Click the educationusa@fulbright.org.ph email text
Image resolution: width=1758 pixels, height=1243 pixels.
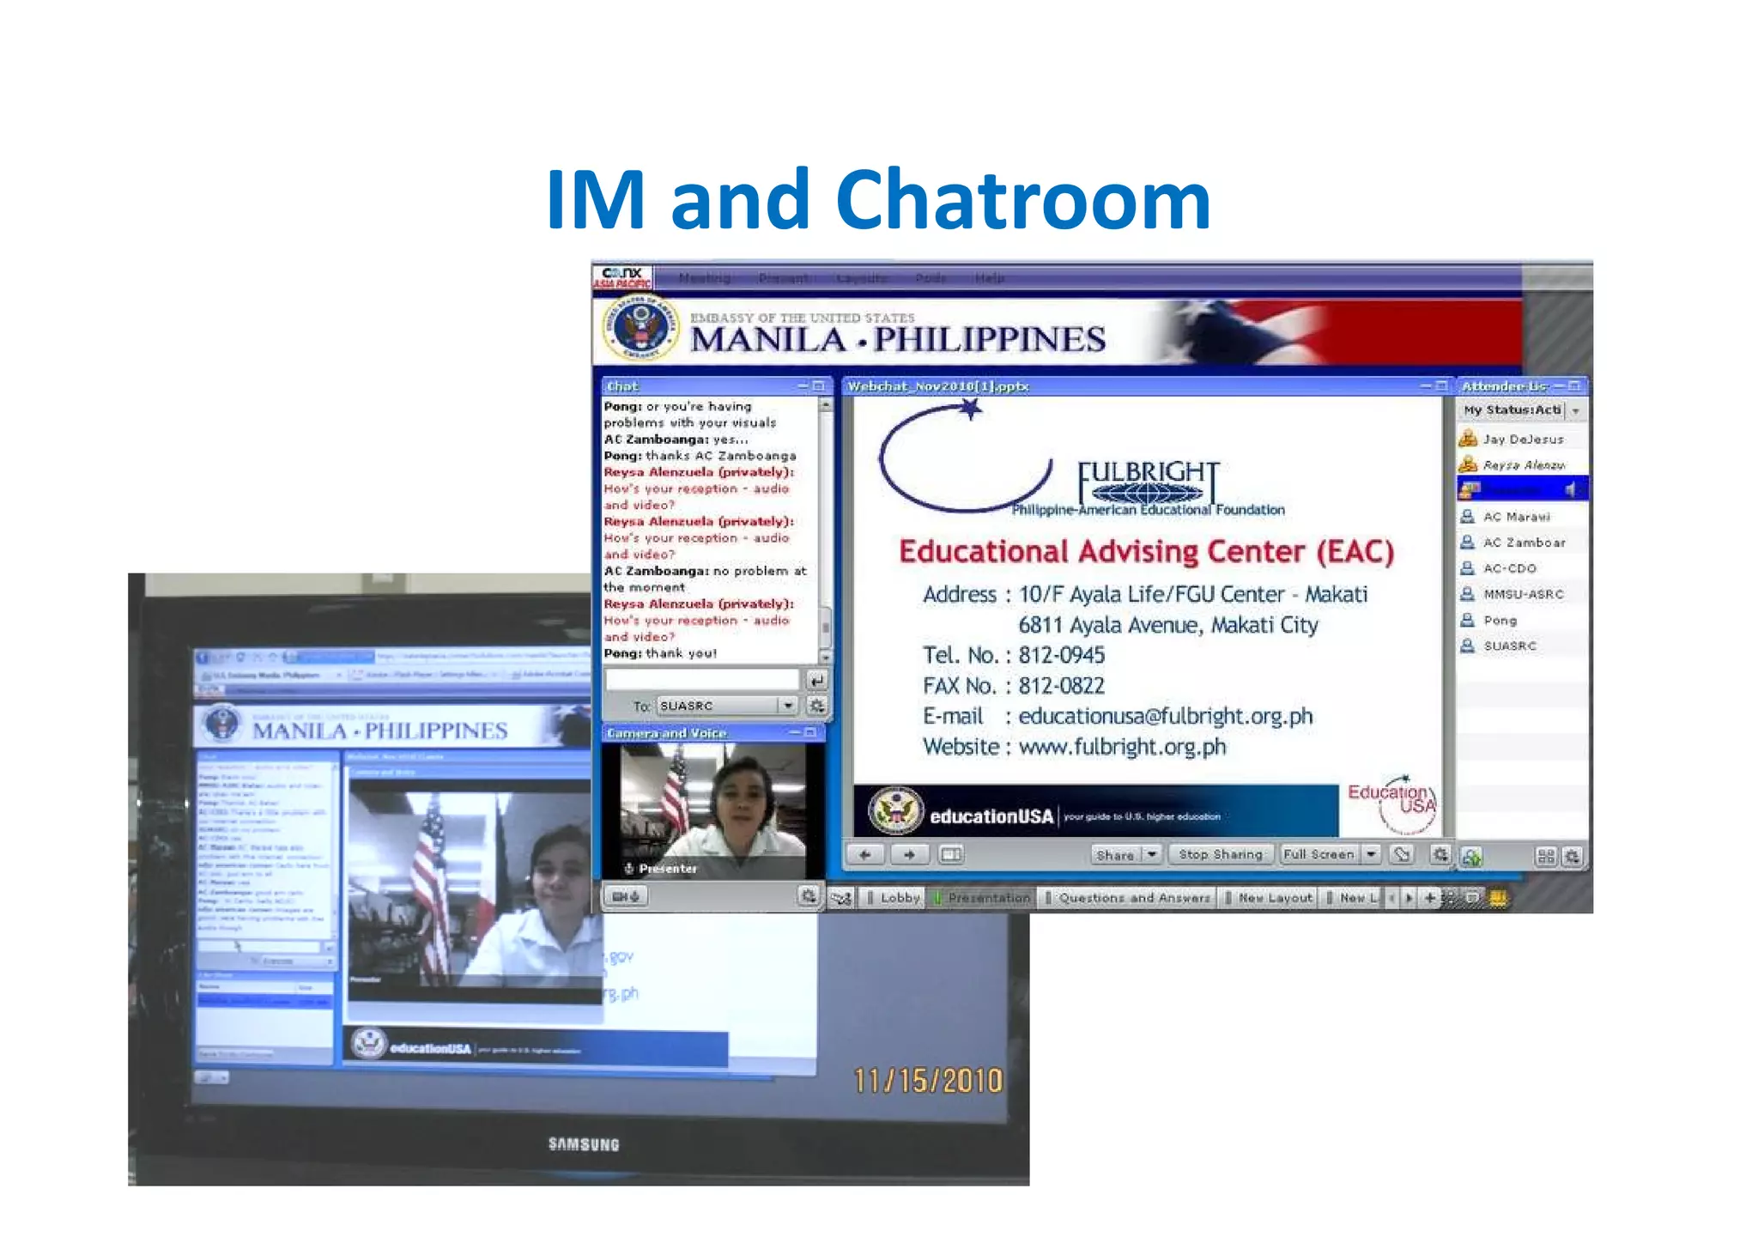pyautogui.click(x=1166, y=716)
